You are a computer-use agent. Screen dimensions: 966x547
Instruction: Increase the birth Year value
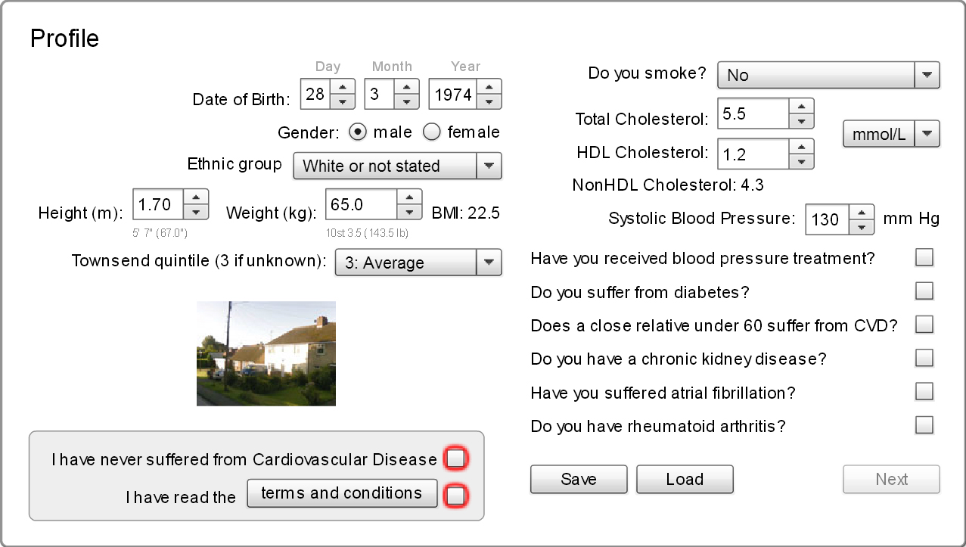tap(489, 87)
